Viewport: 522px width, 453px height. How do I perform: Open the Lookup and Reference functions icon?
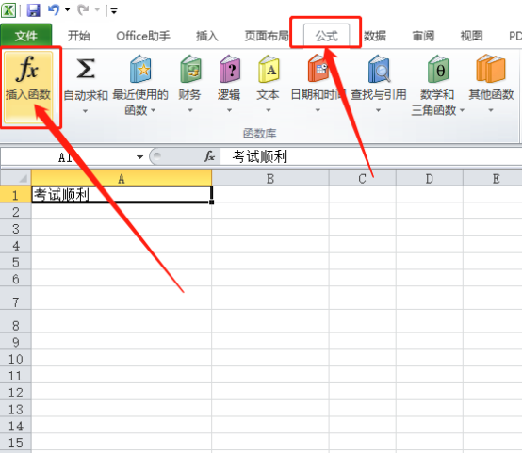(x=379, y=69)
